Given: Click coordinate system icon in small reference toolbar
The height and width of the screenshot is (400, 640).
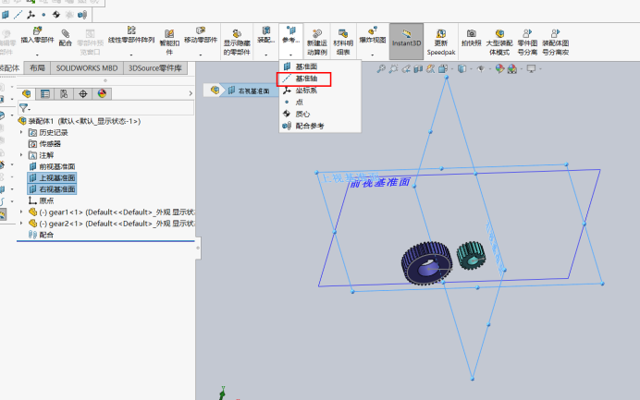Looking at the screenshot, I should (x=31, y=15).
